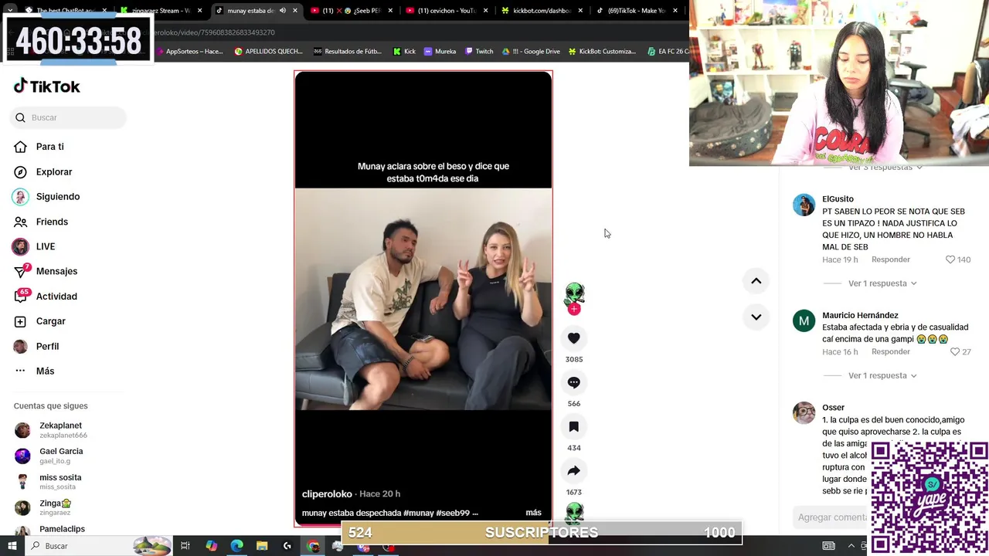Go to previous video up arrow

756,281
